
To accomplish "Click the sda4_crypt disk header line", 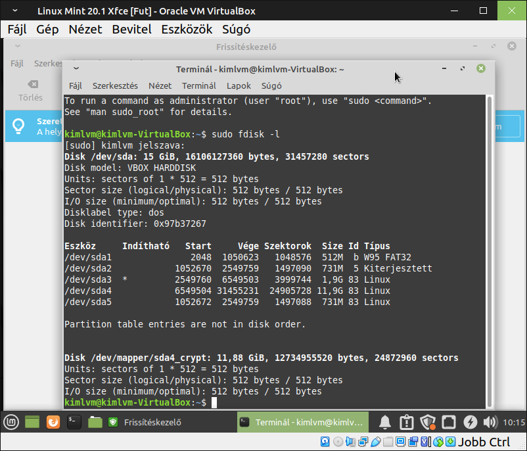I will [x=261, y=358].
